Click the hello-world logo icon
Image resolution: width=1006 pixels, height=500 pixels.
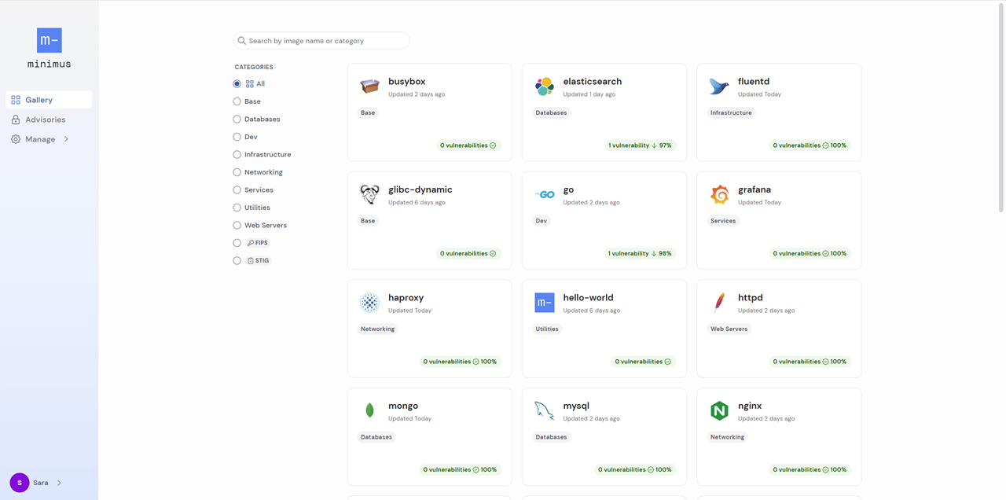[x=545, y=302]
